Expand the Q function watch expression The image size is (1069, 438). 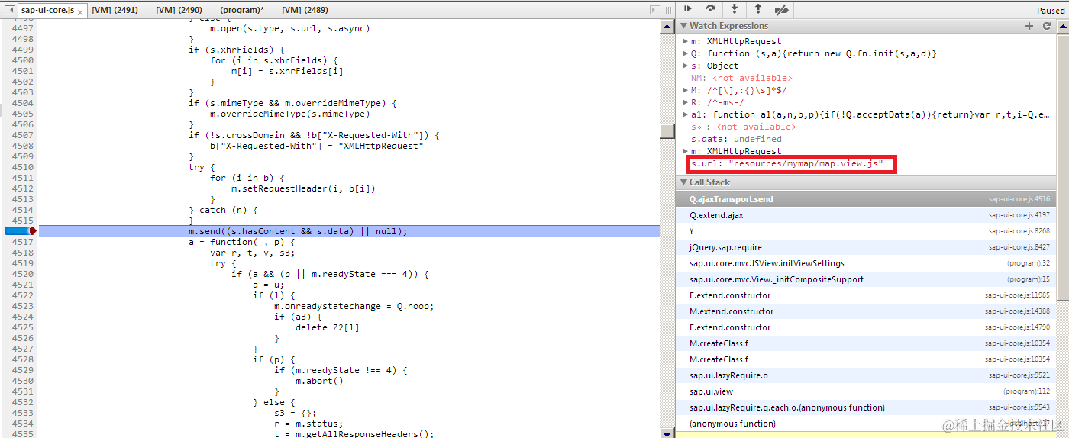point(685,53)
